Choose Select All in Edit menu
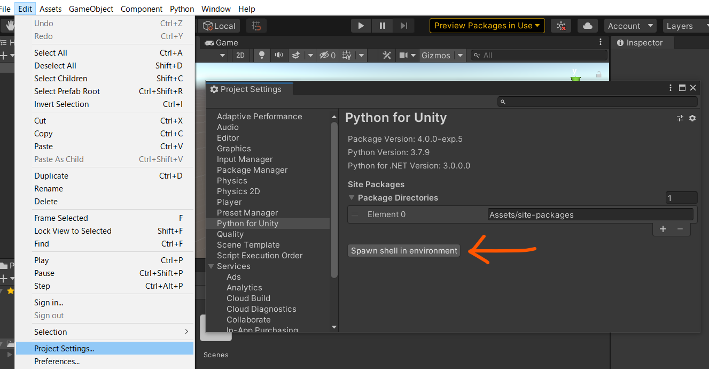709x369 pixels. click(x=105, y=52)
